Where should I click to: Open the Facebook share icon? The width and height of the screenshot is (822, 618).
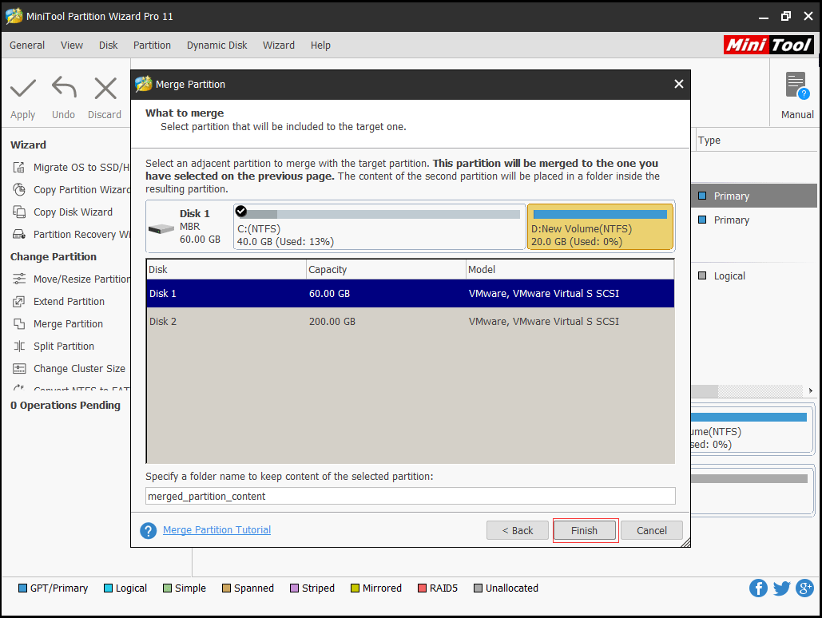(758, 588)
